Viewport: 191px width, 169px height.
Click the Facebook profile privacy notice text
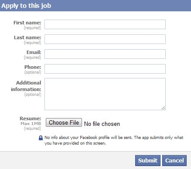[x=114, y=140]
